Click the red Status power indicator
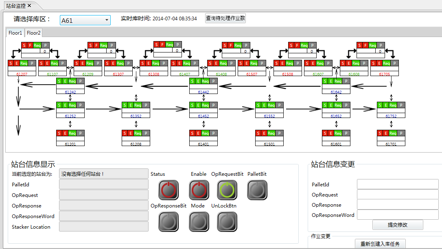 [x=168, y=190]
